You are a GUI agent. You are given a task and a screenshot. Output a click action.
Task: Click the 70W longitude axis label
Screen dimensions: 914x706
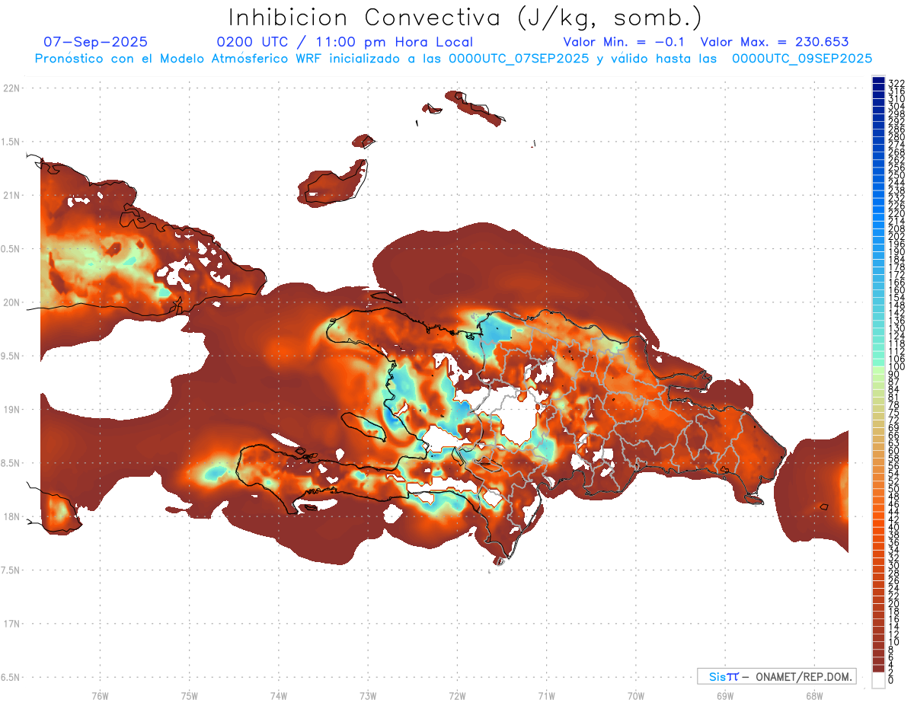click(635, 695)
